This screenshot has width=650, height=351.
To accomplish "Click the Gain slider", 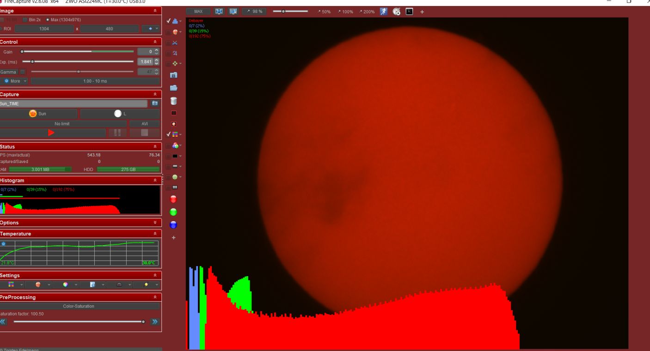I will [x=77, y=51].
